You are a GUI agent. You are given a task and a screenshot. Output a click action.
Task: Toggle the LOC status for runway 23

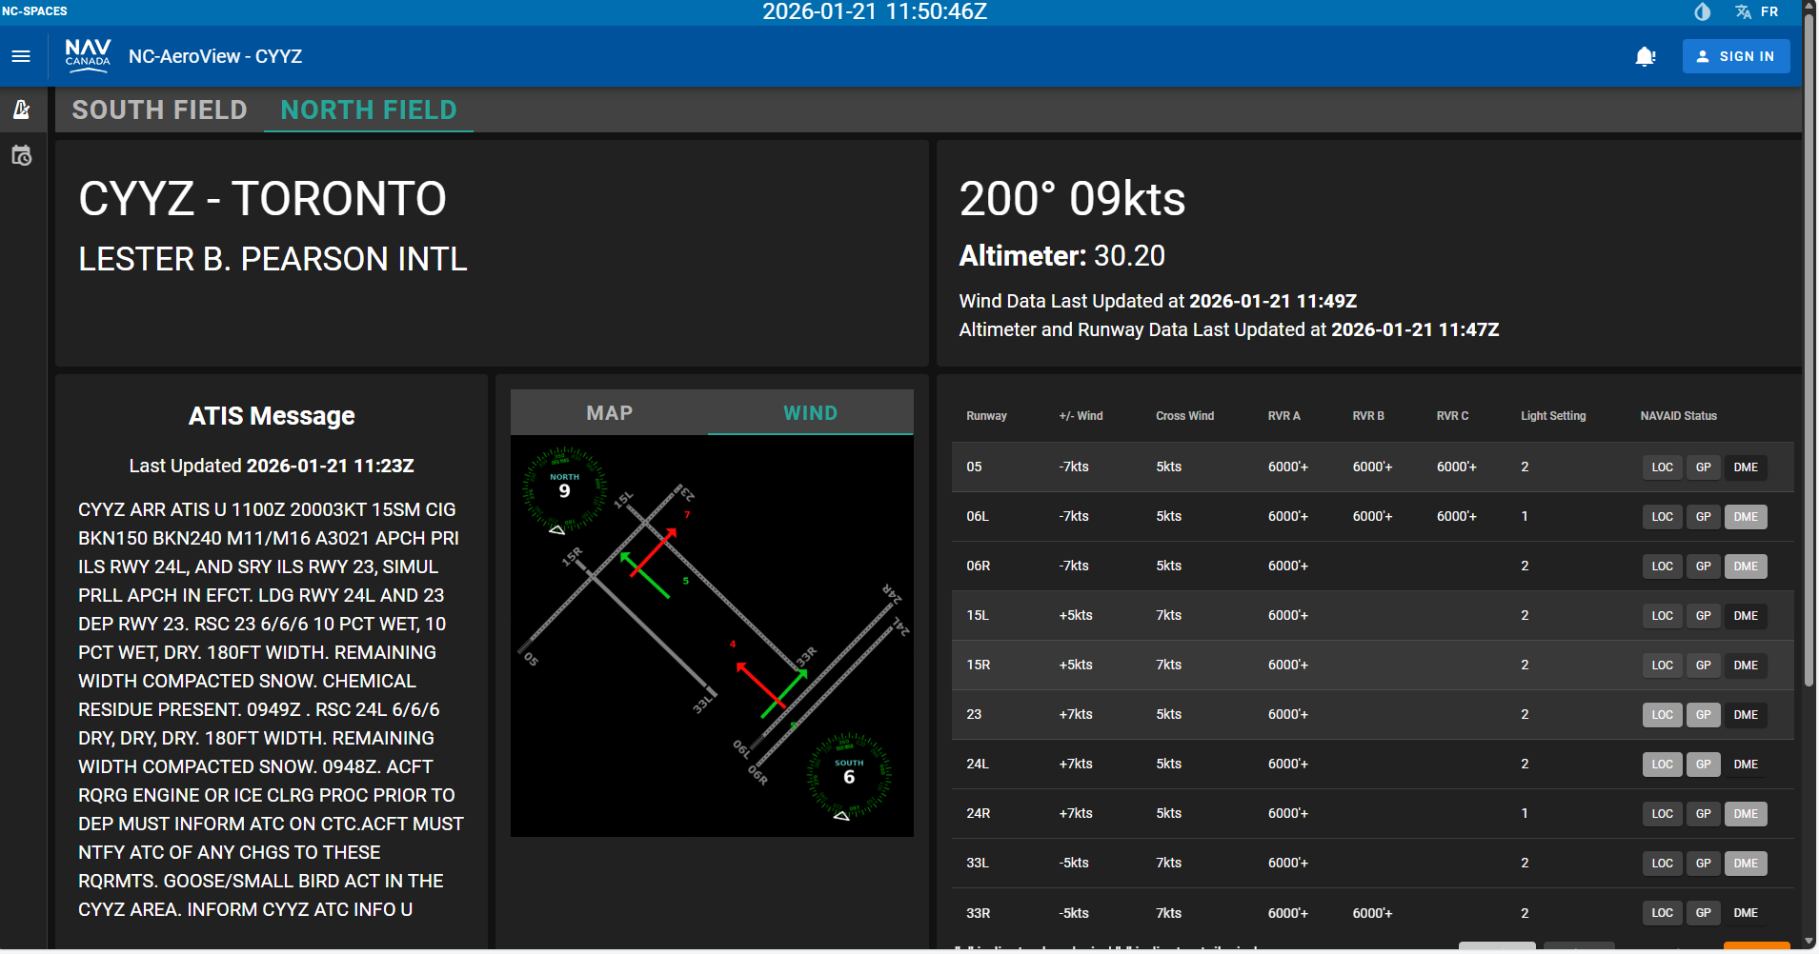tap(1662, 714)
